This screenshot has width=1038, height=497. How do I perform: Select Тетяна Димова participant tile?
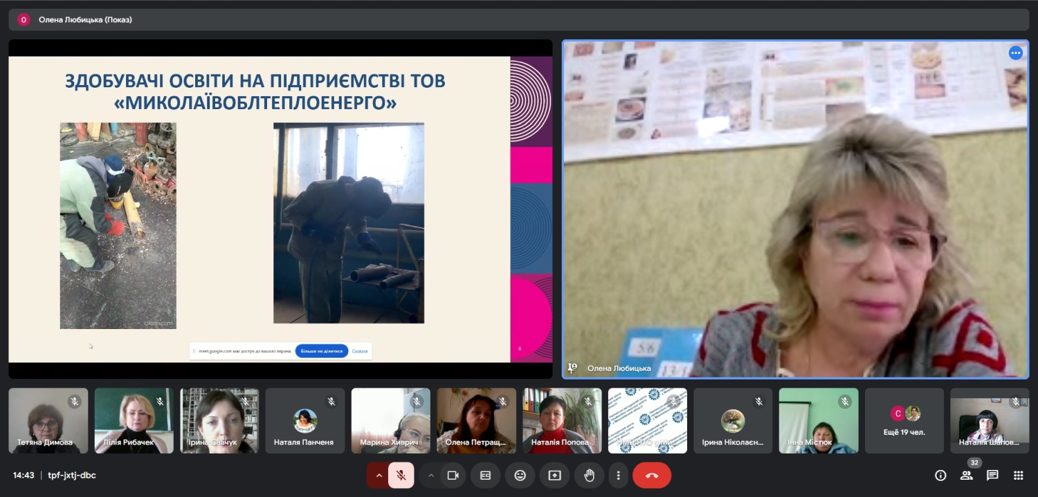point(48,420)
